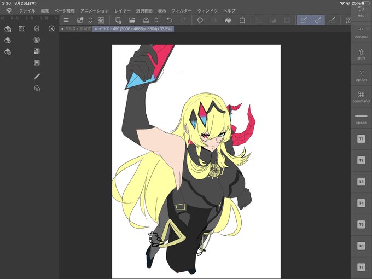
Task: Select the pencil palette icon
Action: (37, 77)
